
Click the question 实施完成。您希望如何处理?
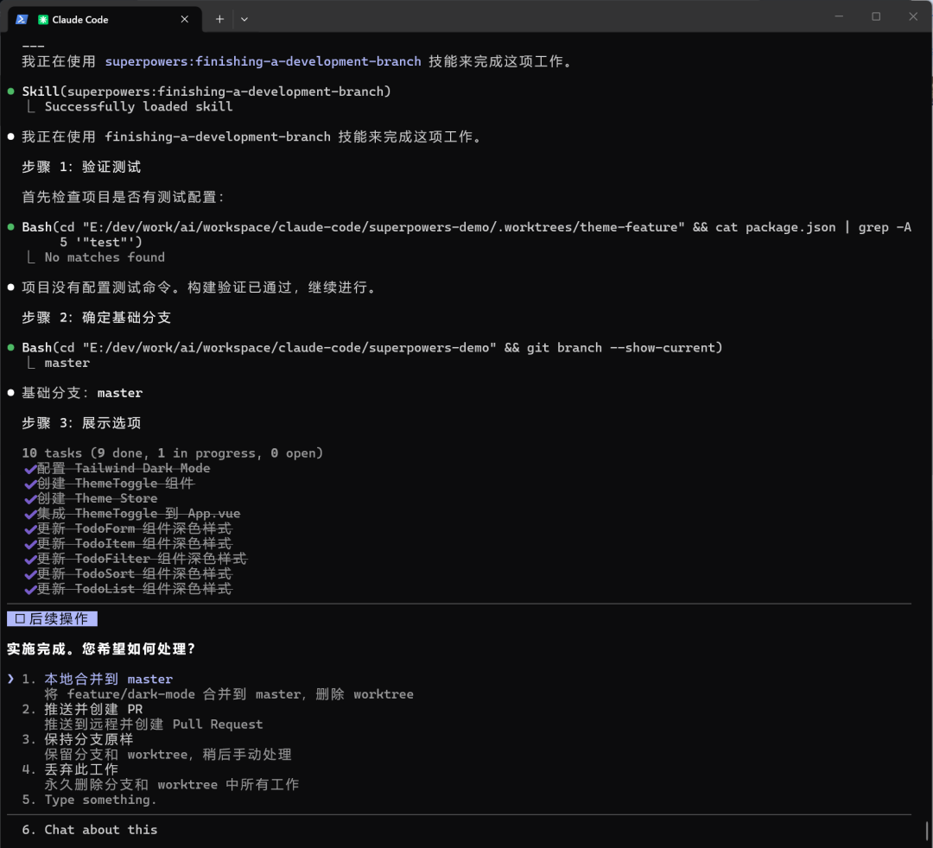[101, 649]
